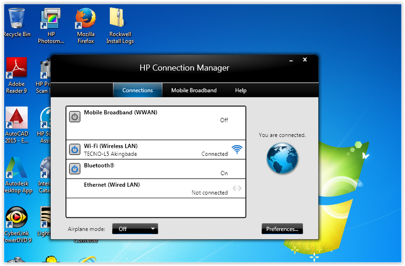Toggle Bluetooth power button
405x266 pixels.
coord(74,169)
